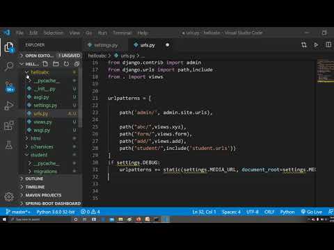Open the Run and Debug view
334x250 pixels.
point(9,106)
